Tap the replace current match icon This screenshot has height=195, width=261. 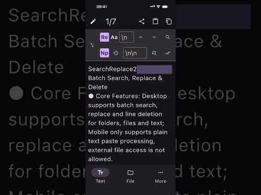pyautogui.click(x=154, y=53)
